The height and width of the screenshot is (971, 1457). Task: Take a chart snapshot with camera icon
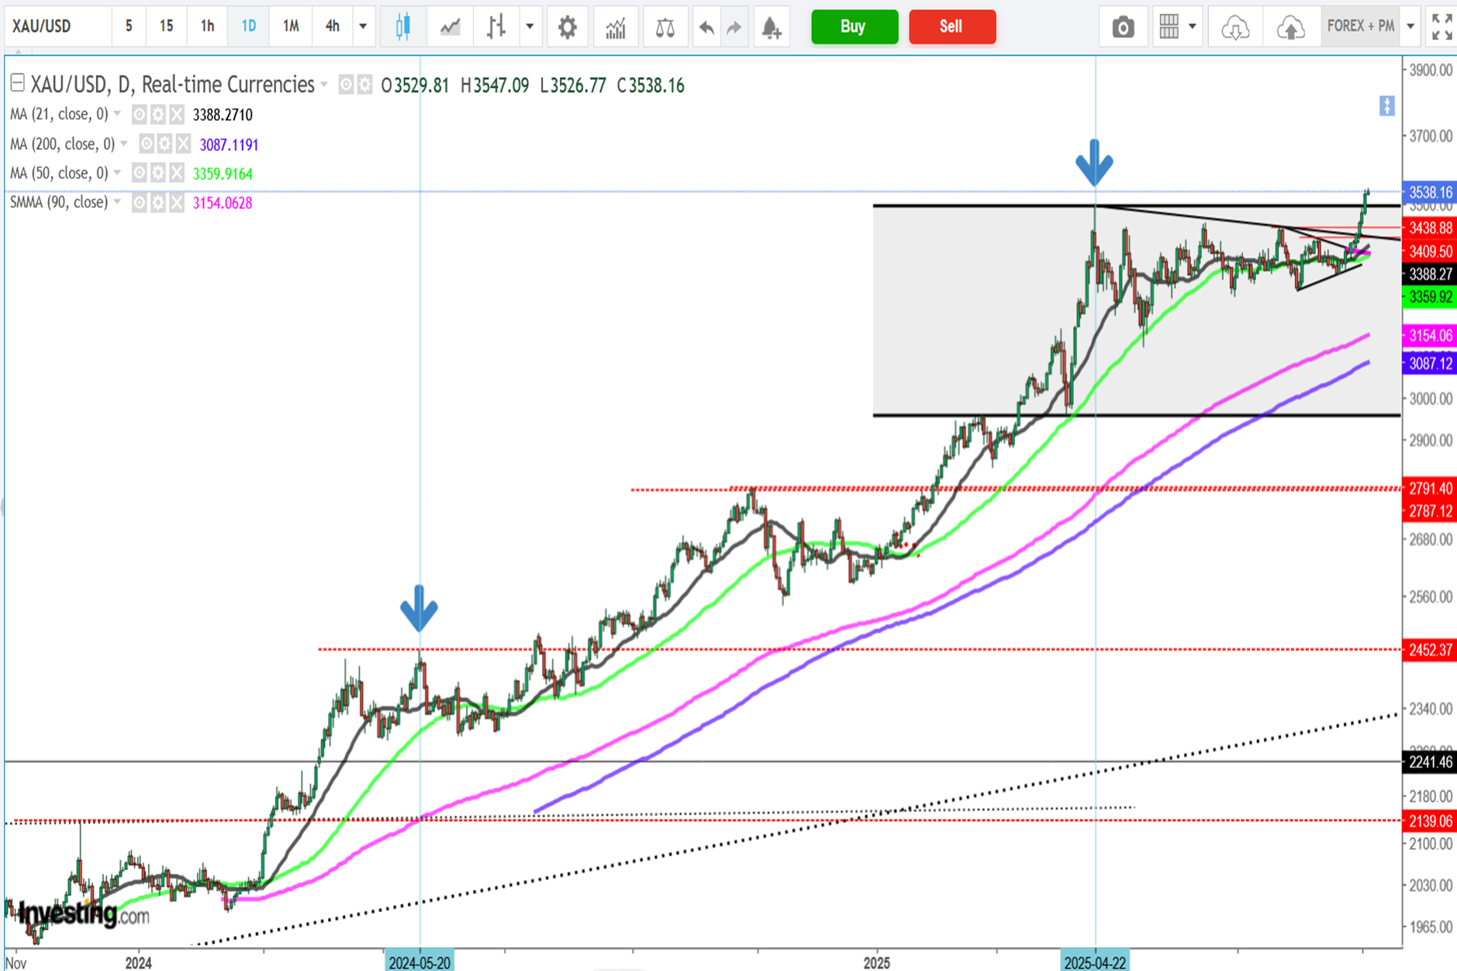1123,27
